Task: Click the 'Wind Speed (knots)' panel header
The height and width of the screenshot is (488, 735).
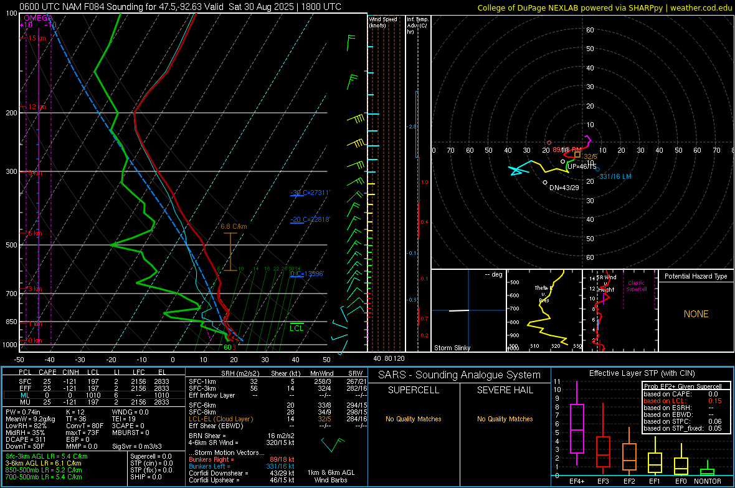Action: point(383,22)
